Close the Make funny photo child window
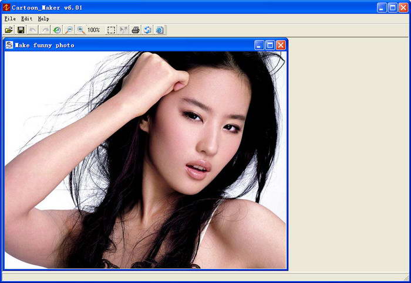Viewport: 411px width, 283px height. tap(281, 45)
